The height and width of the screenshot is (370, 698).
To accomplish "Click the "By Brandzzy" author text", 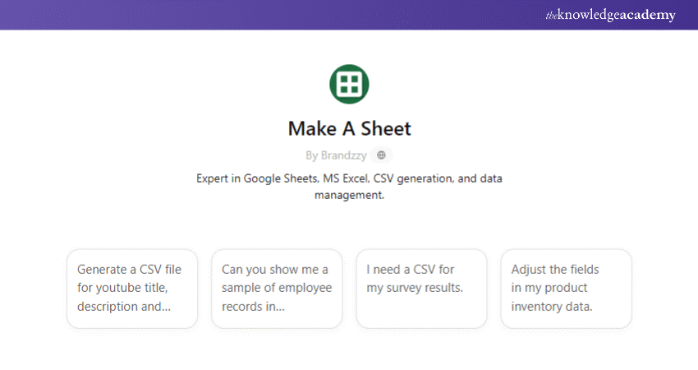I will 335,155.
